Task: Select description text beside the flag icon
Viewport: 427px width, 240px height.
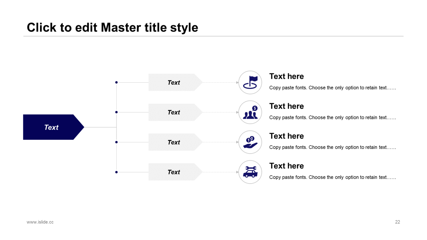Action: pos(332,88)
